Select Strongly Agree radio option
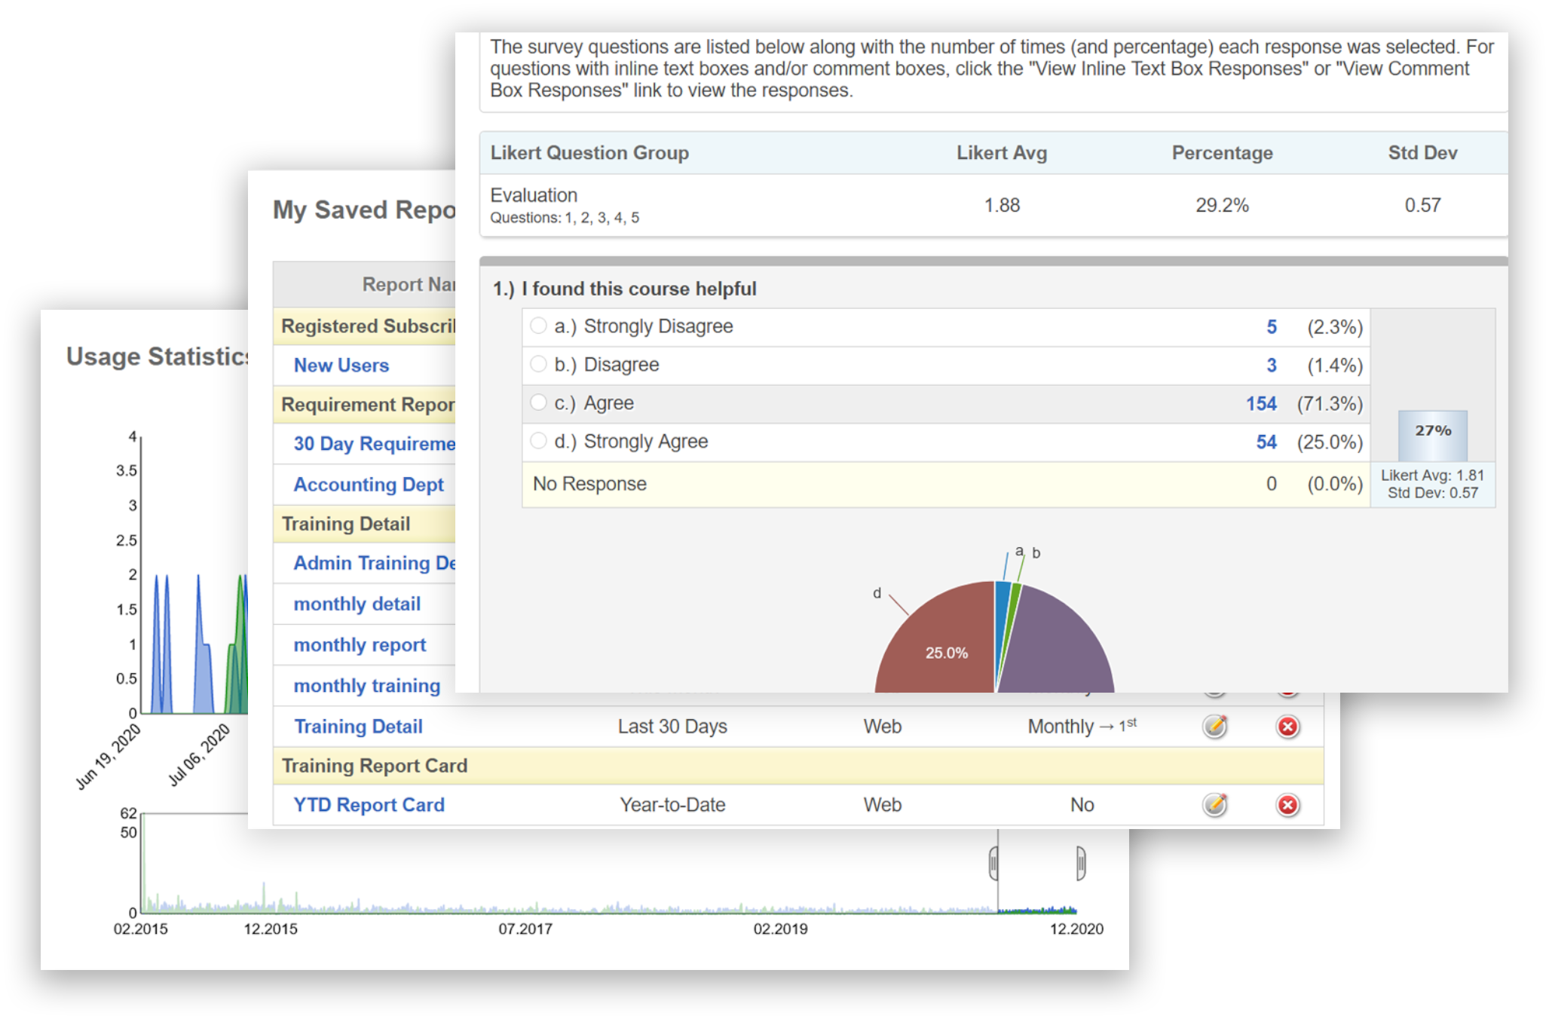 (538, 441)
